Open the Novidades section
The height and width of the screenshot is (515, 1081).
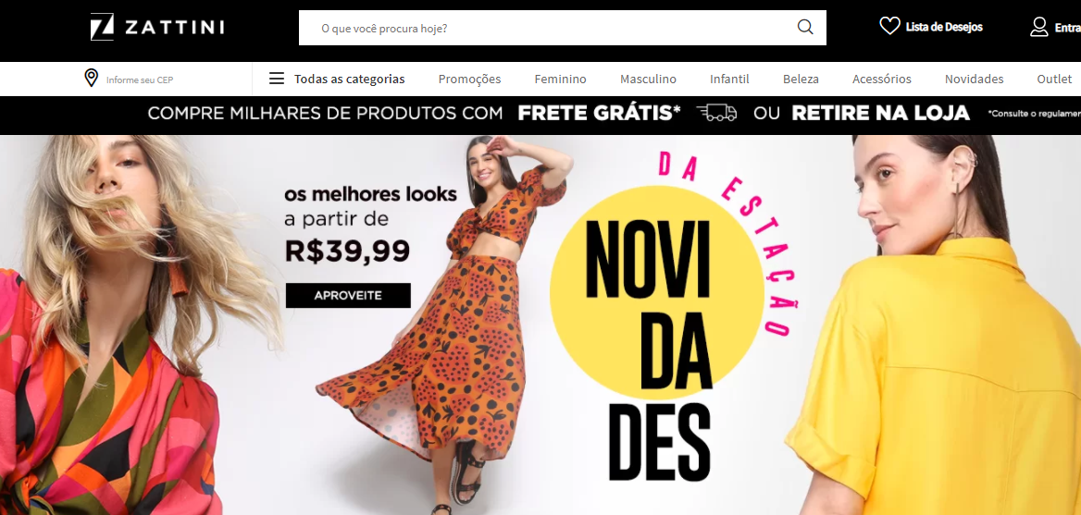975,80
